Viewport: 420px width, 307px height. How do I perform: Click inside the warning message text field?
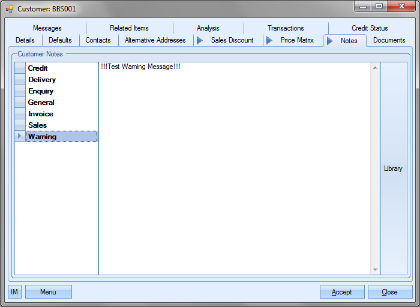point(234,168)
